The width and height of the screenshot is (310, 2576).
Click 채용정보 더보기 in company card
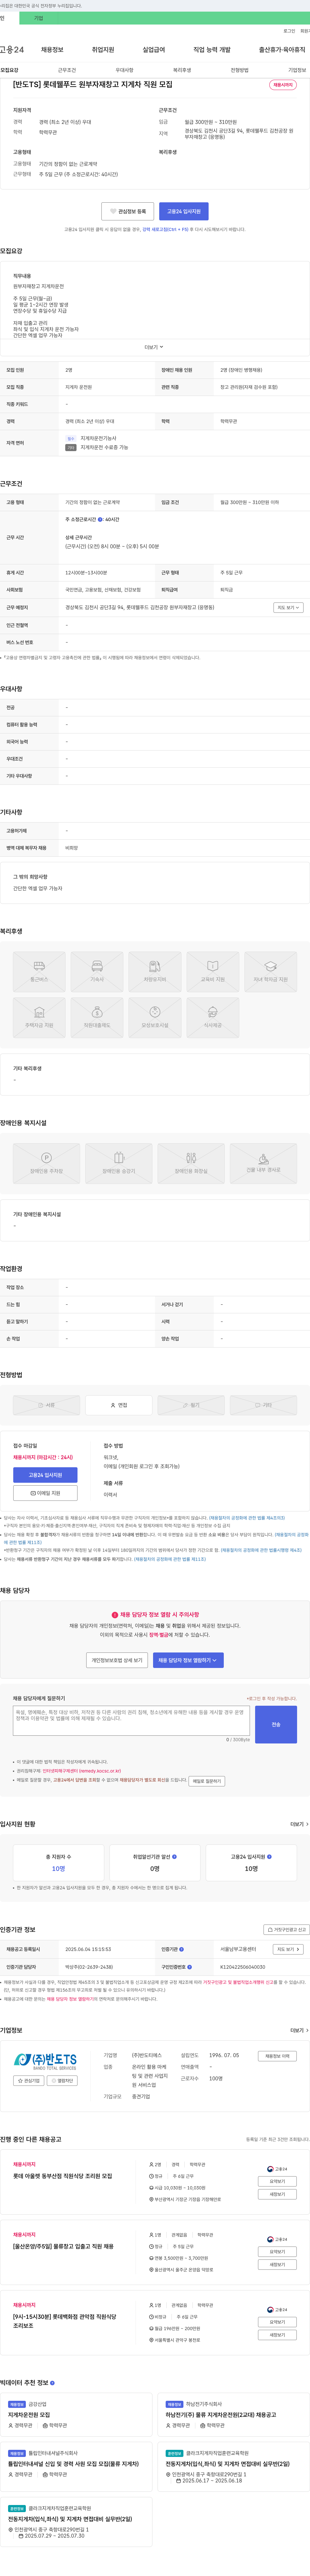coord(277,2056)
